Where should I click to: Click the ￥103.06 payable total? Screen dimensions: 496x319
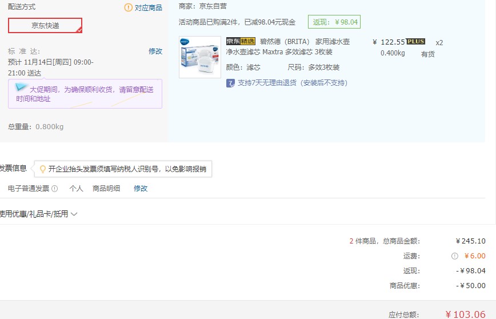(465, 314)
